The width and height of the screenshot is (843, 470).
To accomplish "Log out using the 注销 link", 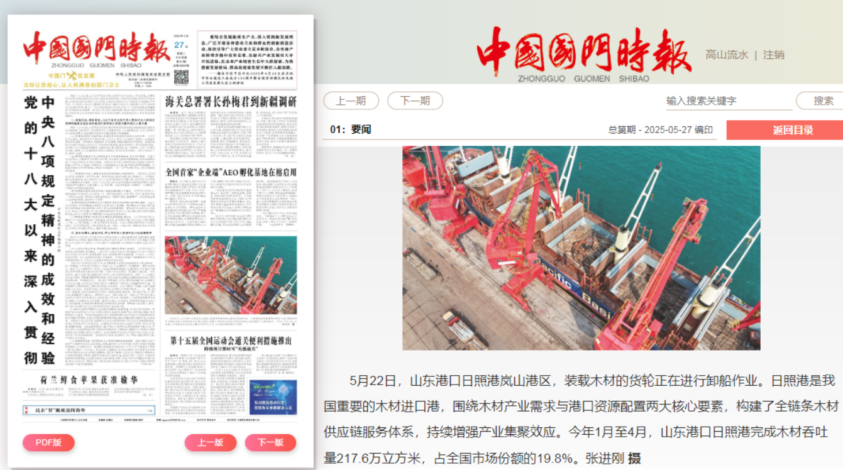I will (x=774, y=55).
